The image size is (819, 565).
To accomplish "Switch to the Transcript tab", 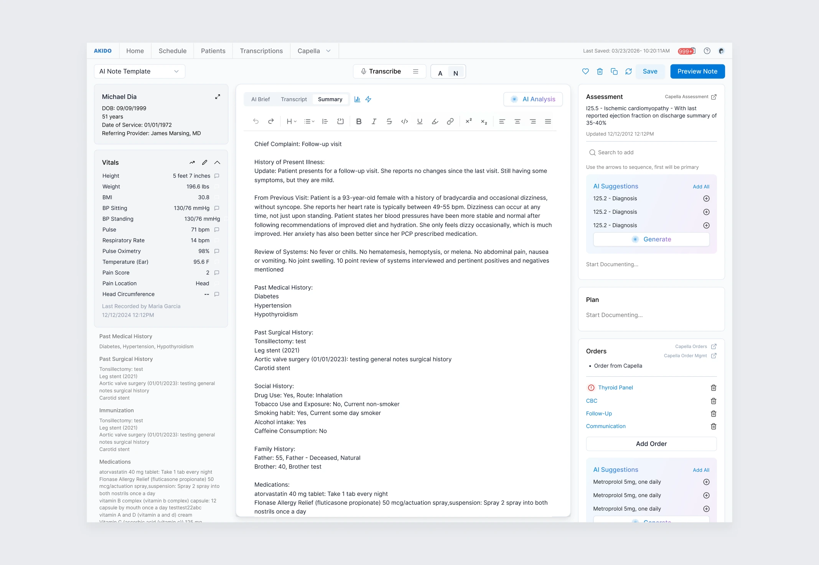I will pos(293,99).
